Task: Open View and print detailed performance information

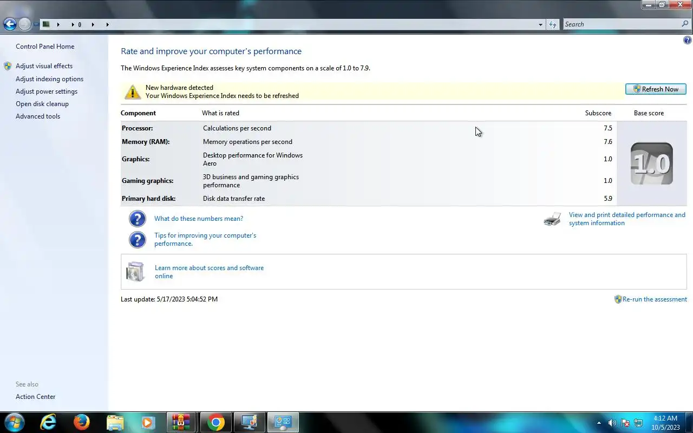Action: (x=627, y=219)
